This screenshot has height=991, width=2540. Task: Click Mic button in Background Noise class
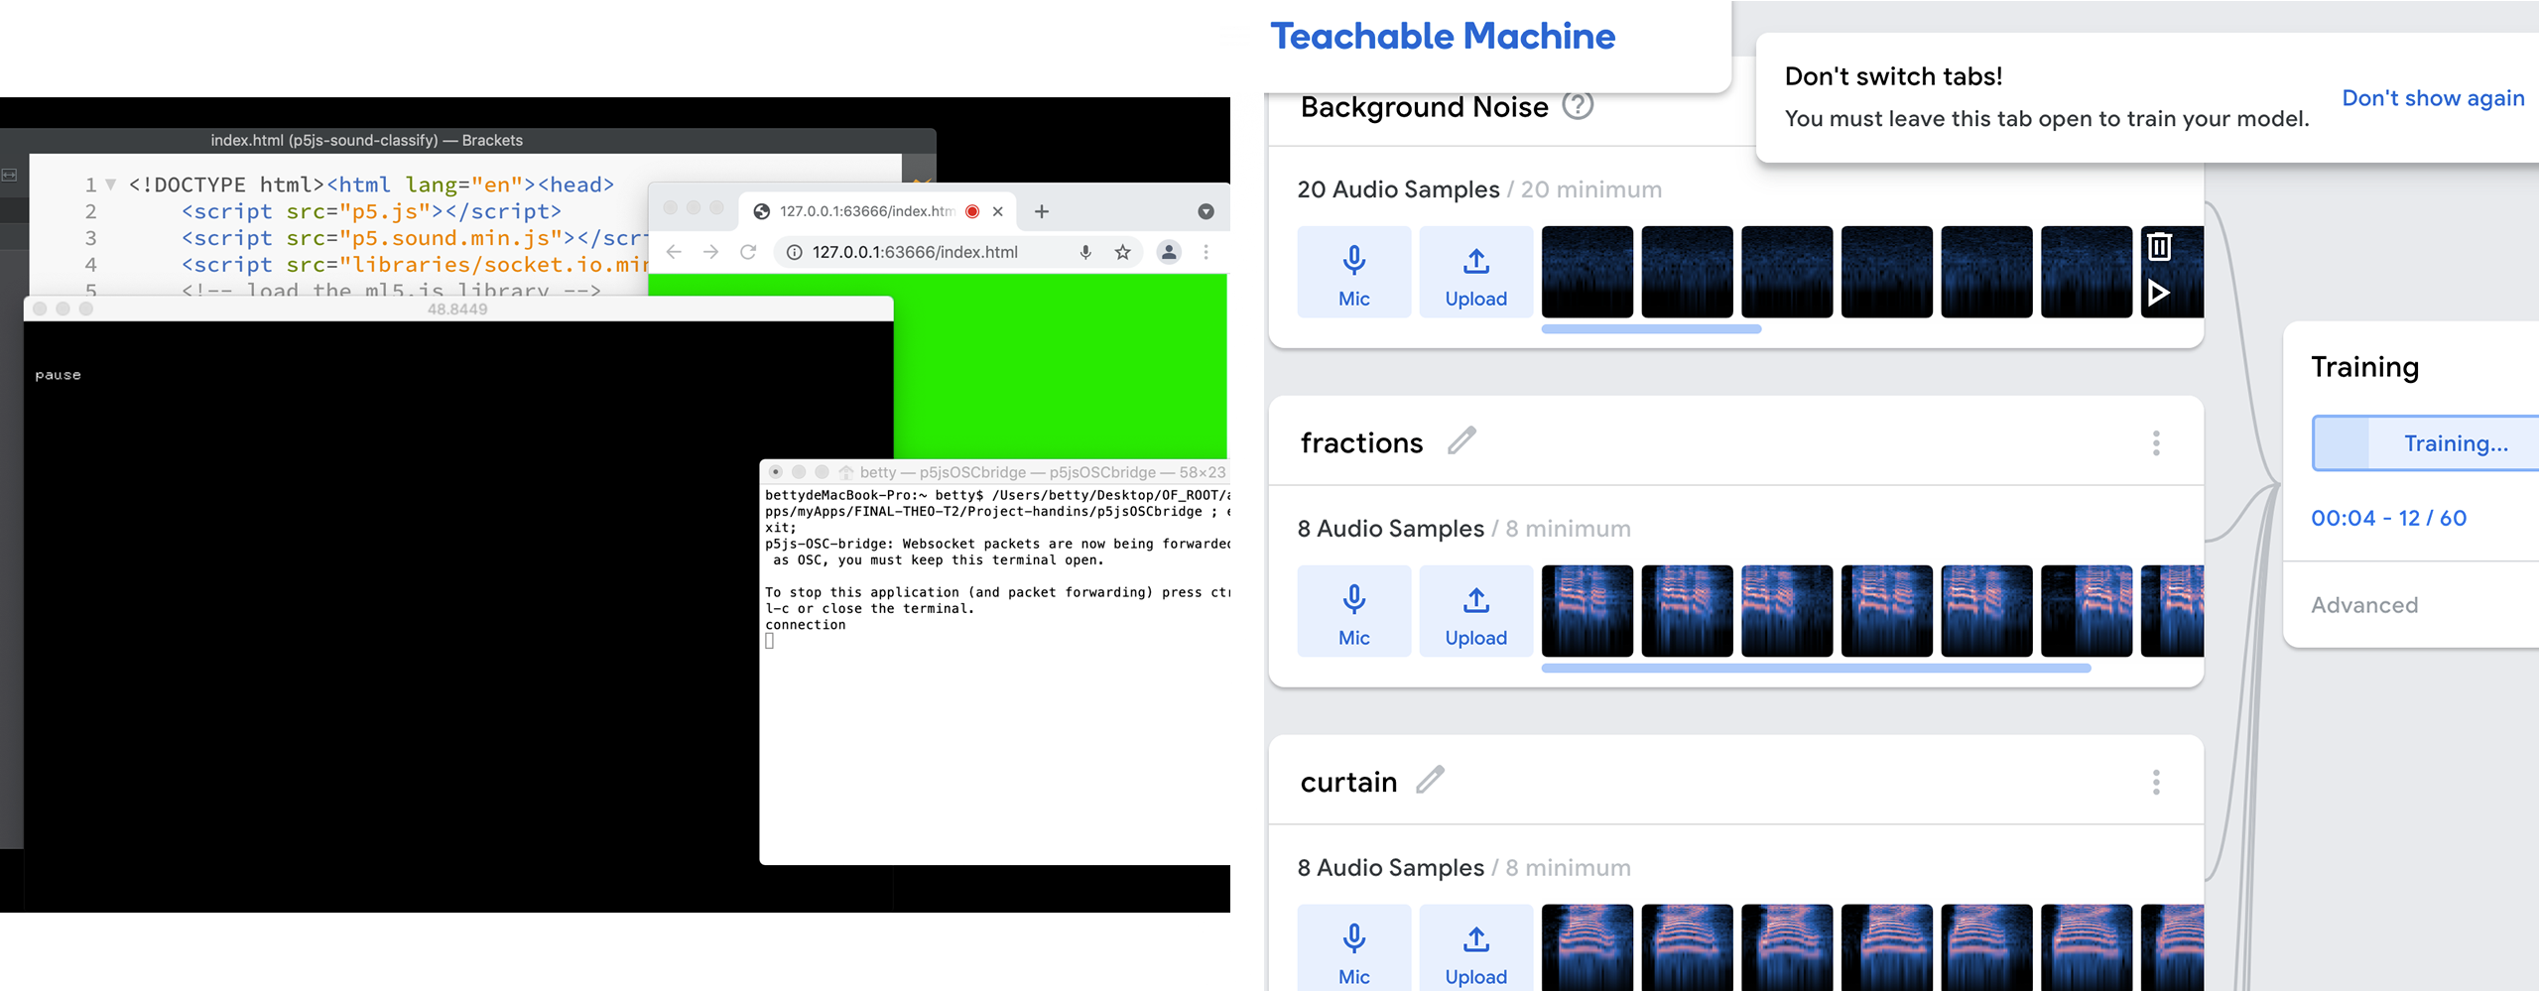point(1353,272)
